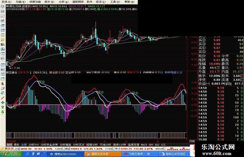Click the line chart icon in left sidebar

coord(3,16)
